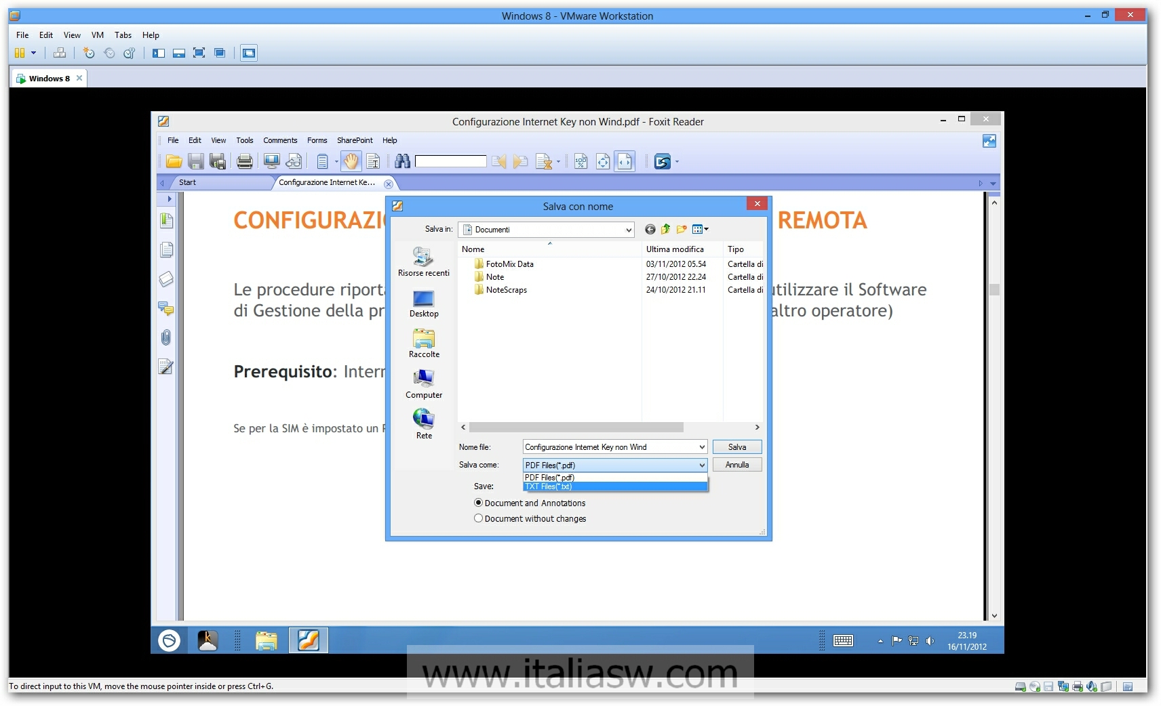Click the Go back icon in Save dialog
This screenshot has height=706, width=1161.
point(650,230)
